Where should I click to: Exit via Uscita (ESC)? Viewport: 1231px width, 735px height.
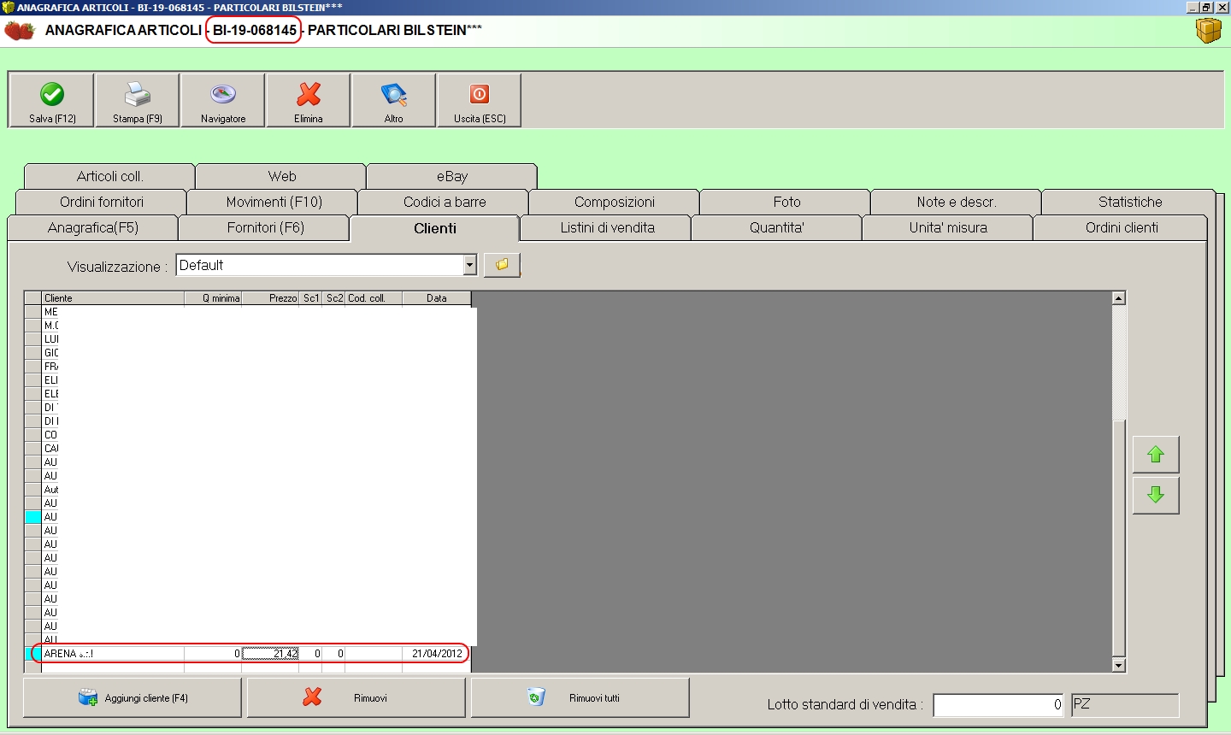click(x=480, y=101)
